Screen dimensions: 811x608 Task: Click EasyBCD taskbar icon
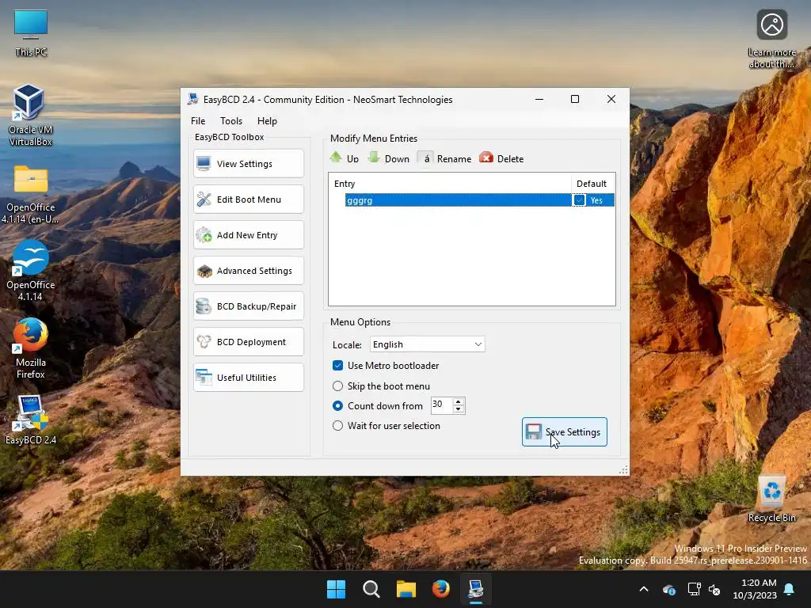point(476,589)
